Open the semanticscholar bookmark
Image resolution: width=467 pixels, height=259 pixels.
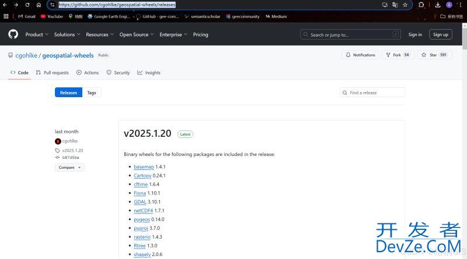click(x=202, y=16)
